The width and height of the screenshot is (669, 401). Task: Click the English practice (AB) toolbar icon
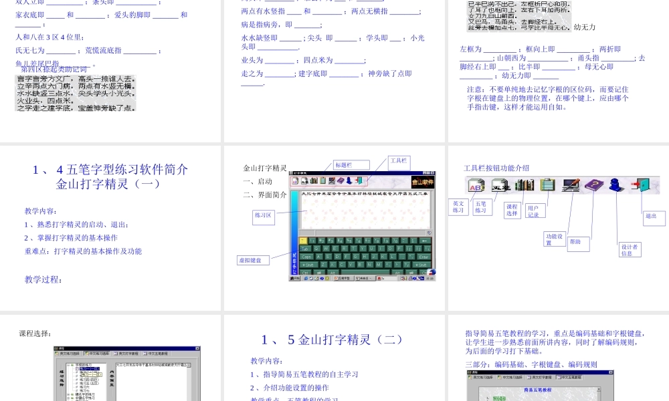(x=475, y=186)
